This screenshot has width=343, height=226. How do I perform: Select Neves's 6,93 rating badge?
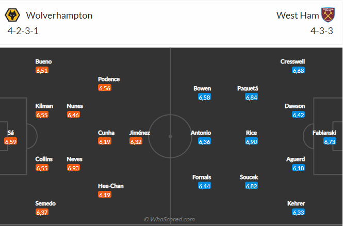pos(73,168)
